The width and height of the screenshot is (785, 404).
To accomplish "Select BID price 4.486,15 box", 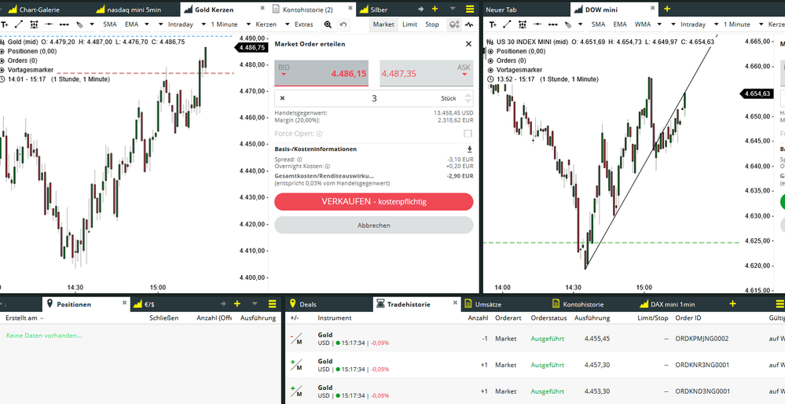I will pyautogui.click(x=322, y=73).
